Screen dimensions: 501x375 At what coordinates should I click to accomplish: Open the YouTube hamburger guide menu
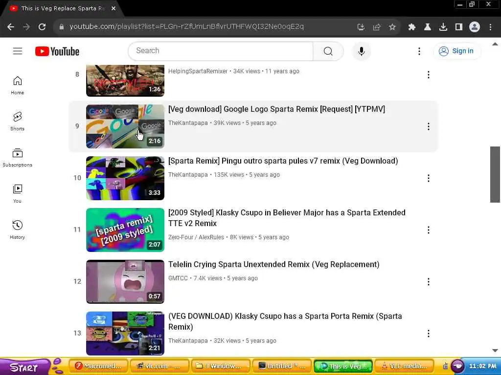(18, 51)
